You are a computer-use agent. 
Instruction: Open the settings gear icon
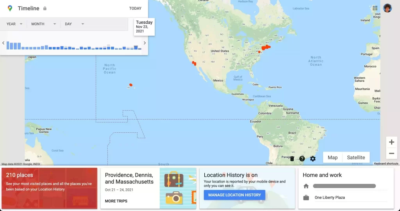tap(313, 158)
